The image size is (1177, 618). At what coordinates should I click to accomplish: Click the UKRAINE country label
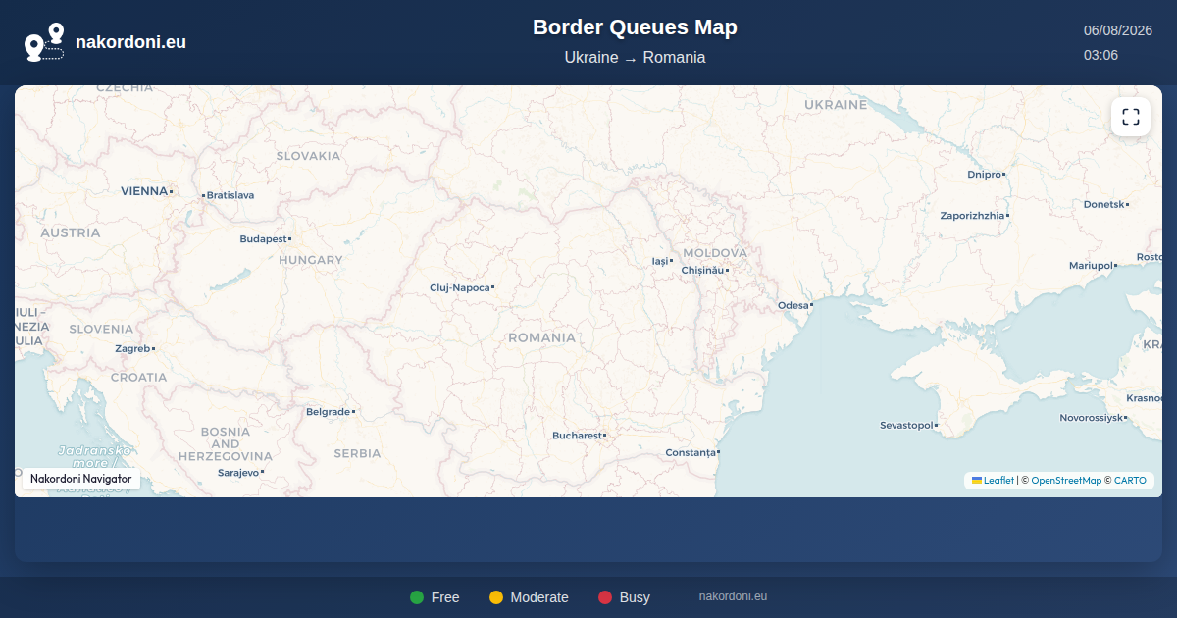(836, 104)
